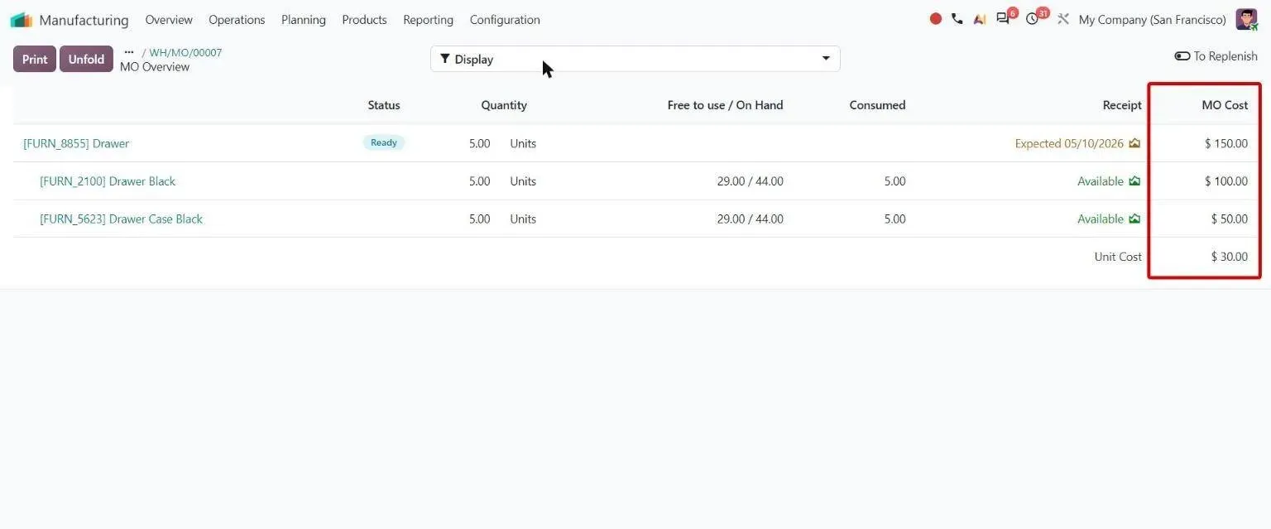Click the red recording indicator icon
Screen dimensions: 1271x529
pyautogui.click(x=936, y=19)
